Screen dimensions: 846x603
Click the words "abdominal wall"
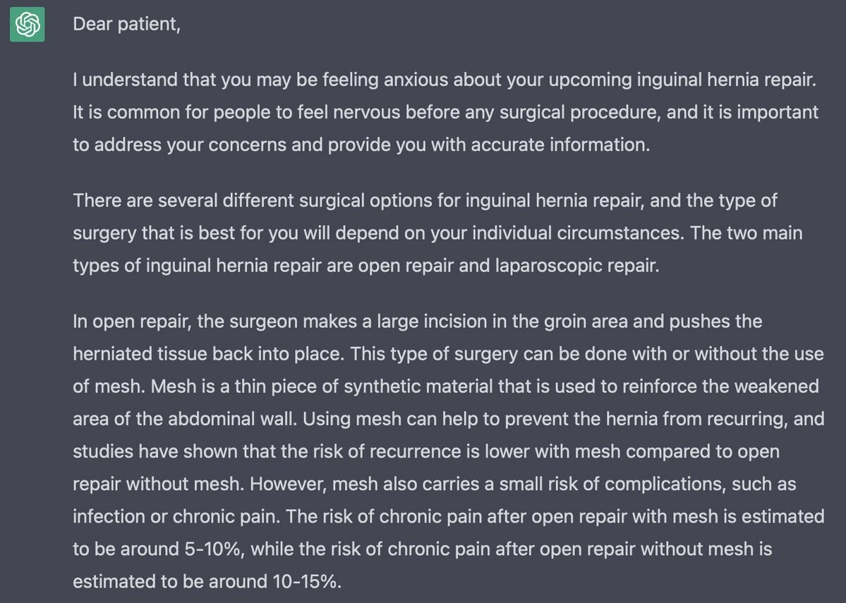coord(232,418)
